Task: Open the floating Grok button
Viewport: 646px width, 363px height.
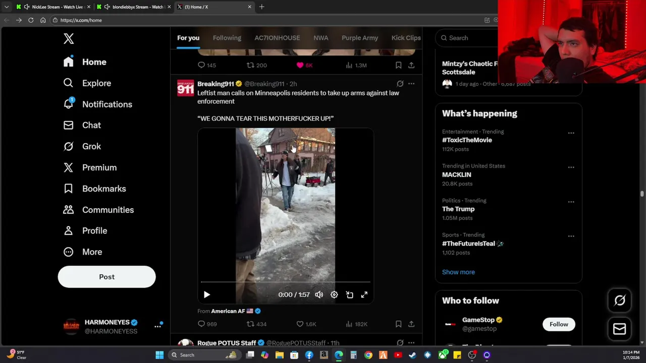Action: coord(620,300)
